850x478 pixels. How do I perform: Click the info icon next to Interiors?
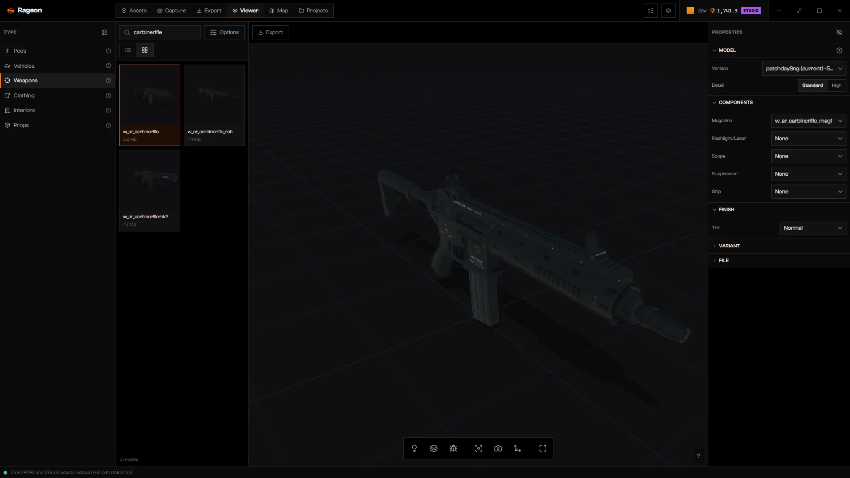(108, 110)
